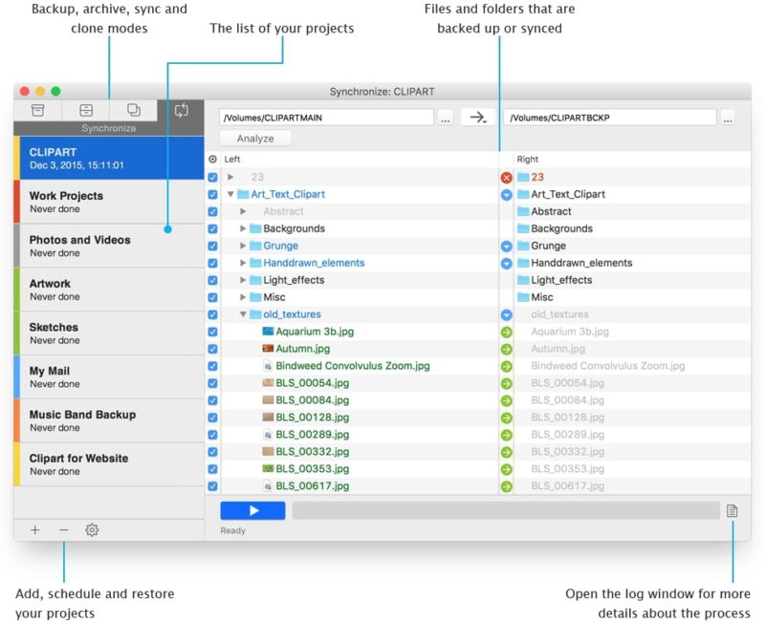Click the /Volumes/CLIPARTMAIN path field
Image resolution: width=765 pixels, height=624 pixels.
click(x=325, y=118)
